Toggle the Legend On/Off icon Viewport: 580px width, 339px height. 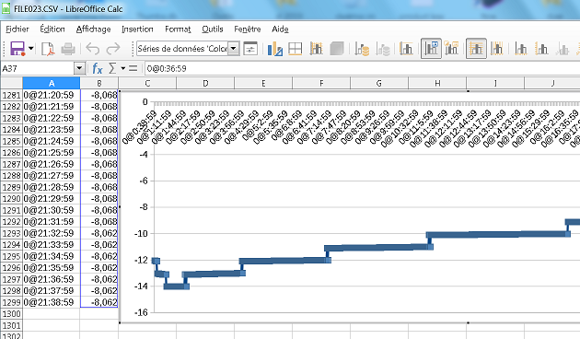[x=431, y=49]
